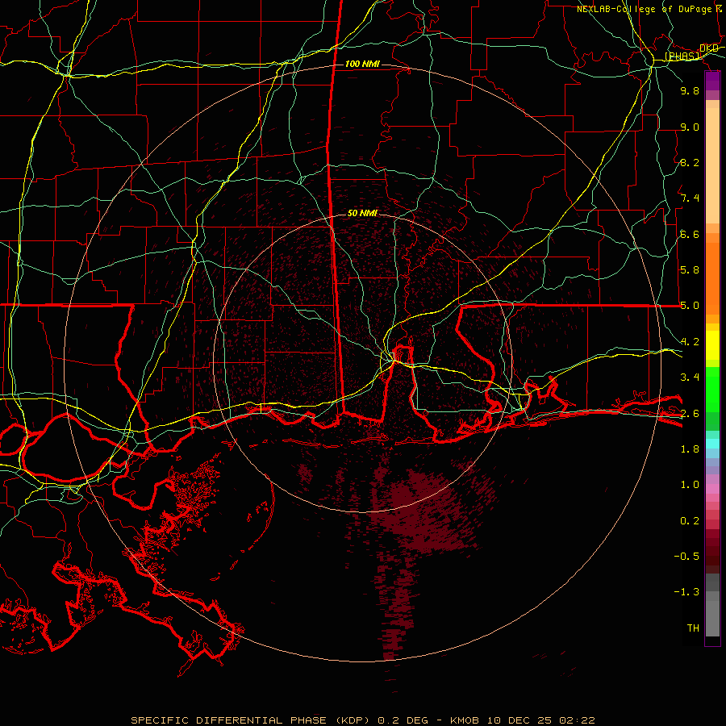Select the -1.3 value on the color scale
Image resolution: width=726 pixels, height=726 pixels.
(687, 592)
